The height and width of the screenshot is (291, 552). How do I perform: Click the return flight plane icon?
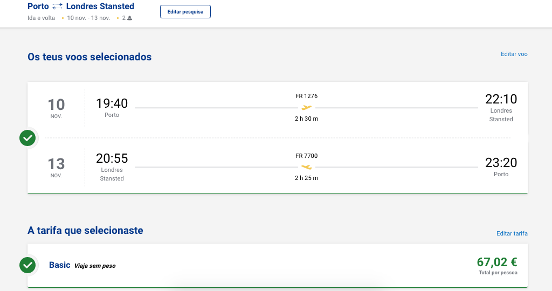point(307,167)
